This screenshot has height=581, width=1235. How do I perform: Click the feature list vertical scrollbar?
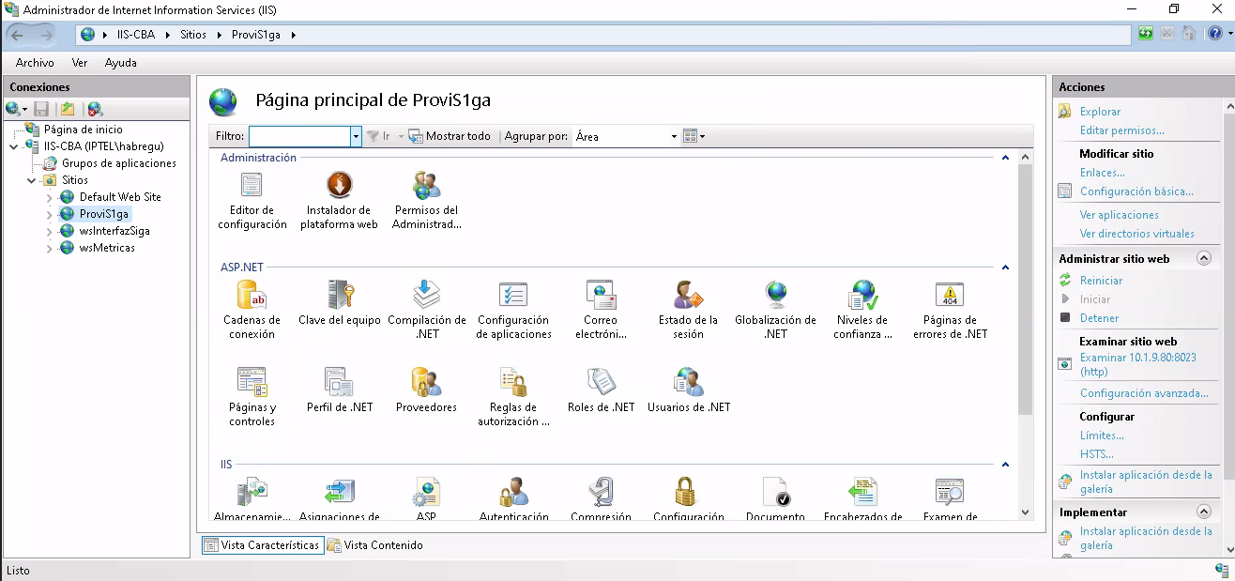[1025, 291]
